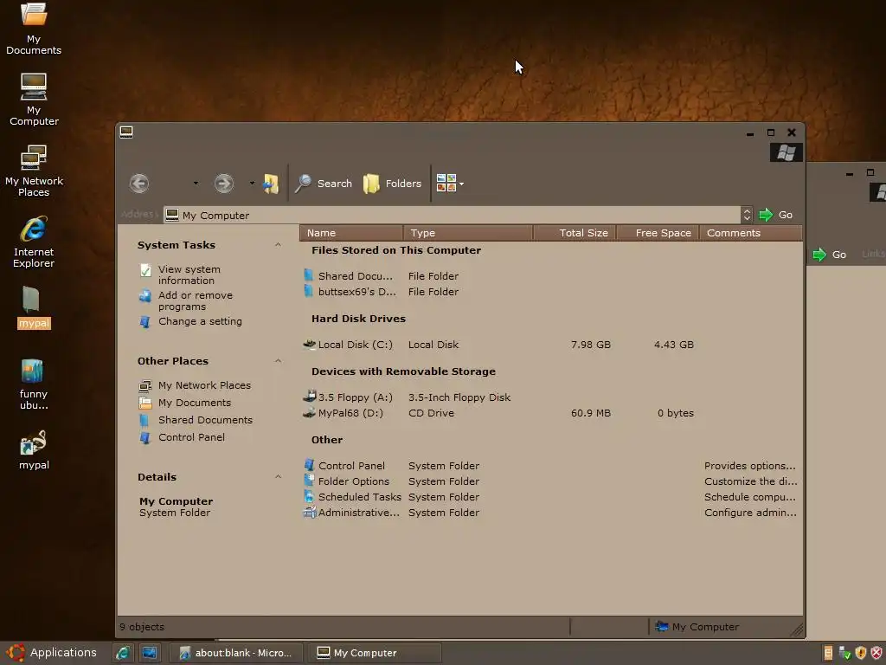This screenshot has height=665, width=886.
Task: Sort by the Type column header
Action: point(468,233)
